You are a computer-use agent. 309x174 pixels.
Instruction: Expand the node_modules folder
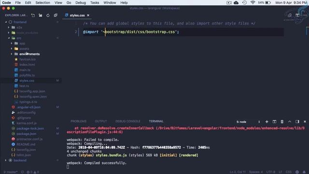[9, 33]
